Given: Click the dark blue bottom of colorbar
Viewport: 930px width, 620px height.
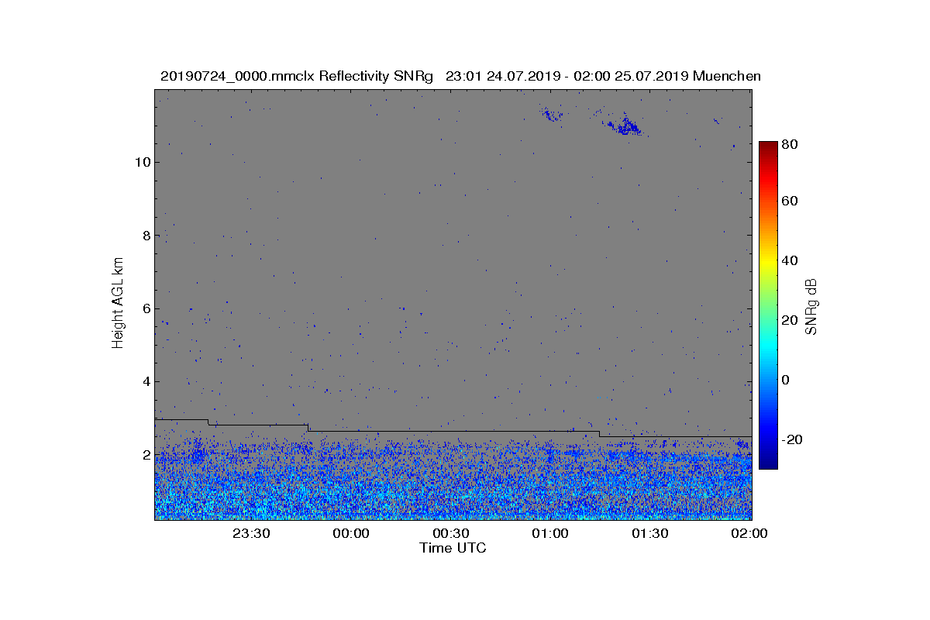Looking at the screenshot, I should [x=768, y=463].
